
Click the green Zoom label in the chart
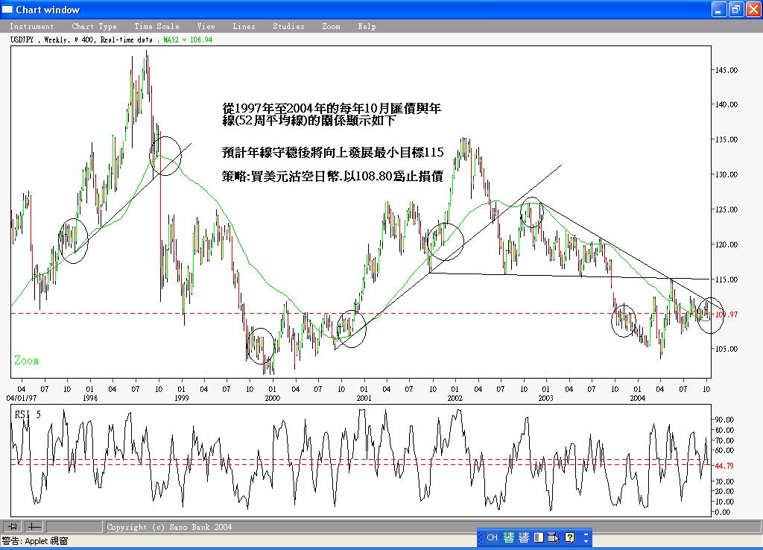point(26,360)
